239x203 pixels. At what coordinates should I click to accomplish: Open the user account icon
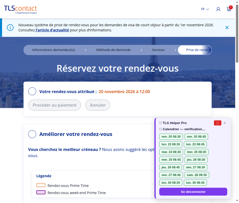coord(218,9)
